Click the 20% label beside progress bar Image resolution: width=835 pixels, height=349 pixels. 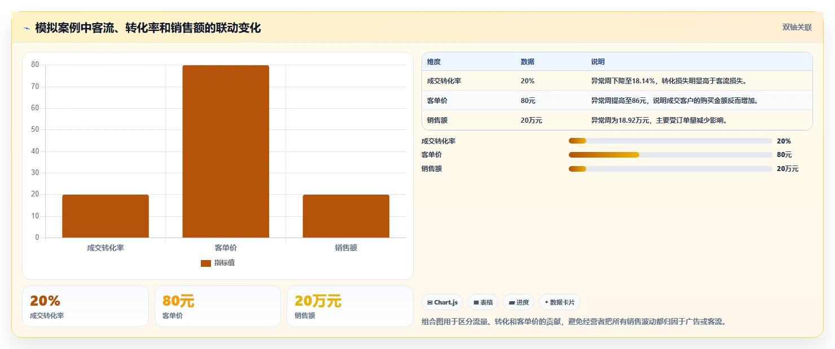(784, 141)
